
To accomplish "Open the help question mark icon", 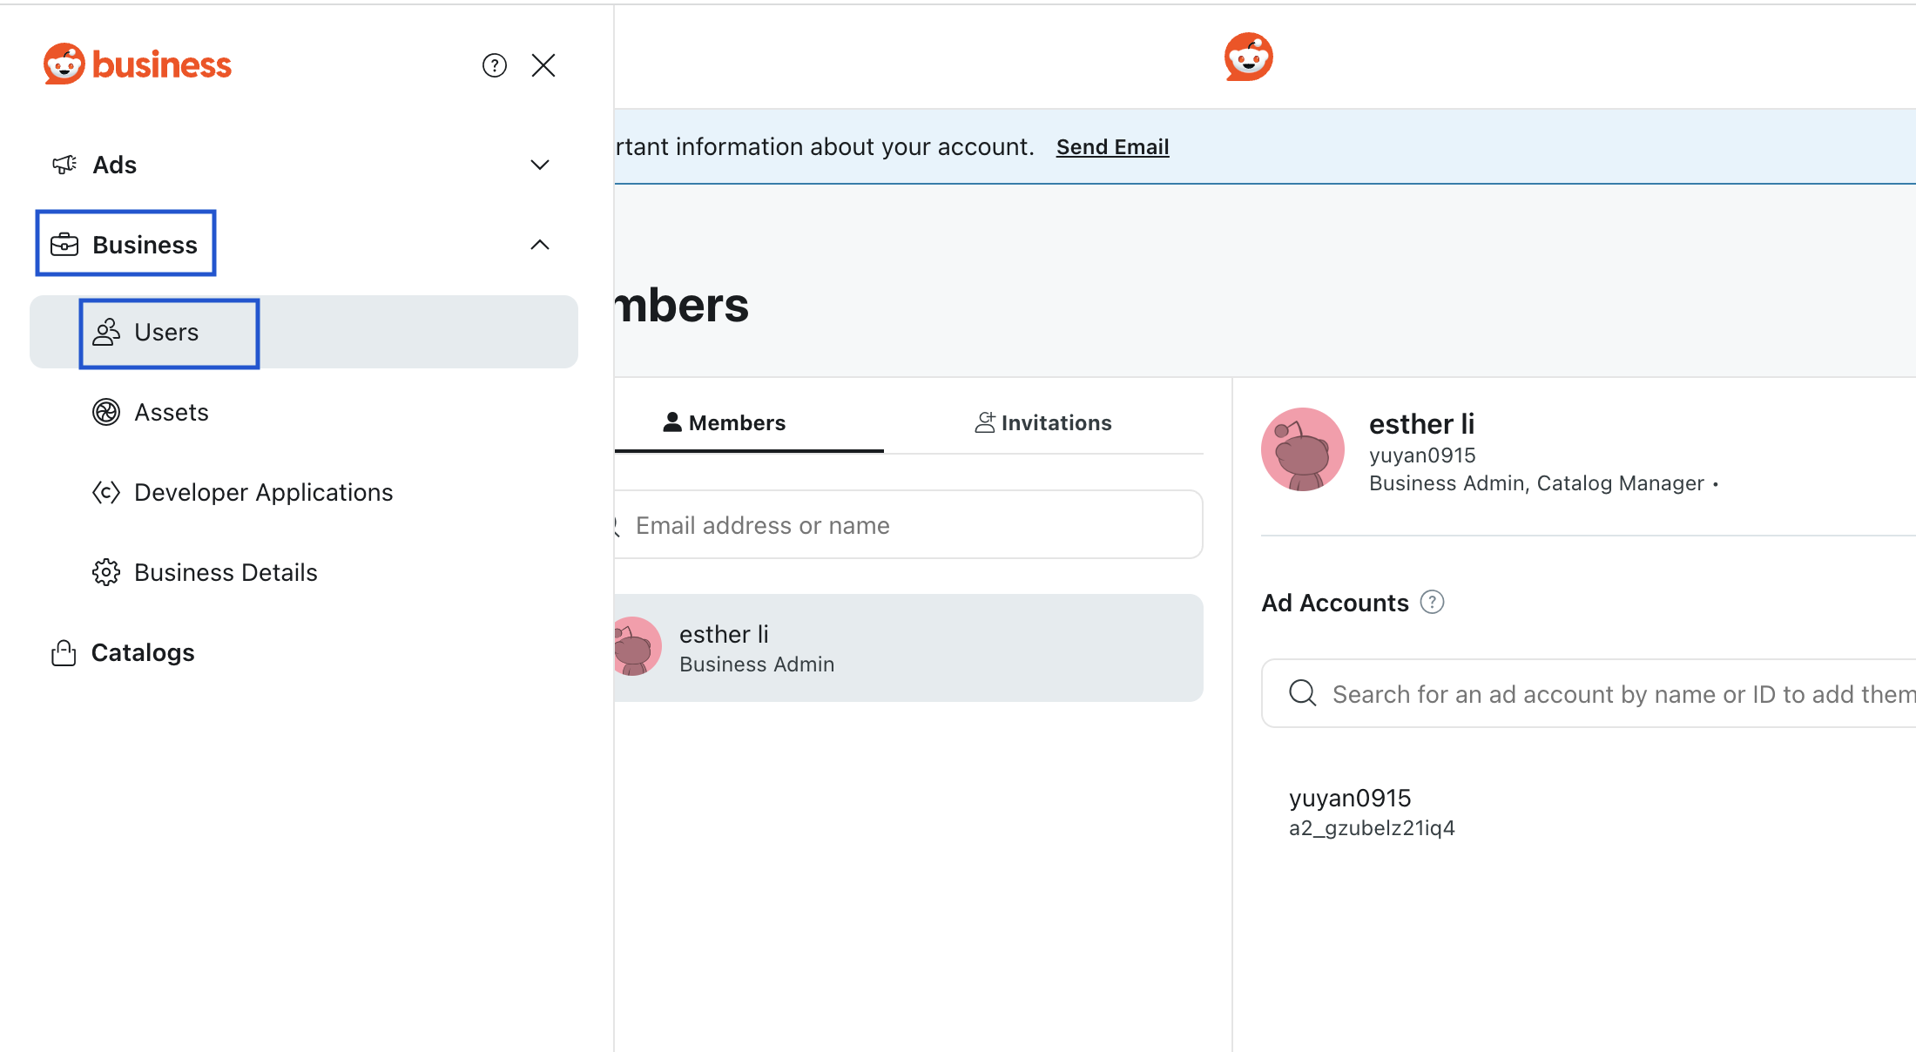I will (x=495, y=65).
